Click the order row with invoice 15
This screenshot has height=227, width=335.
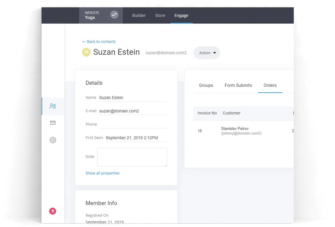pyautogui.click(x=243, y=131)
